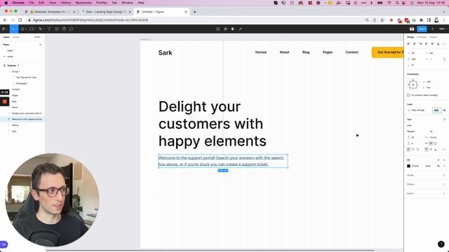Select the Rectangle shape tool
The width and height of the screenshot is (449, 252).
31,29
